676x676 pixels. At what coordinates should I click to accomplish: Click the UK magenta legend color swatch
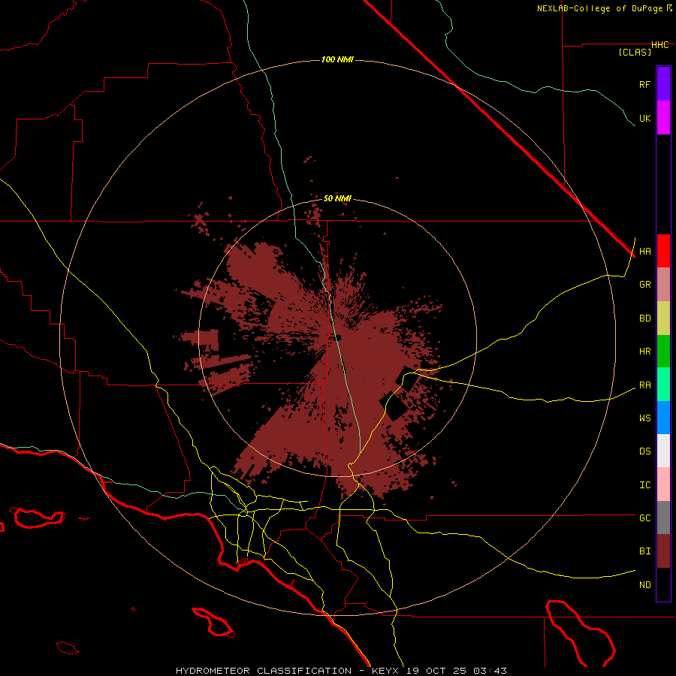click(663, 118)
